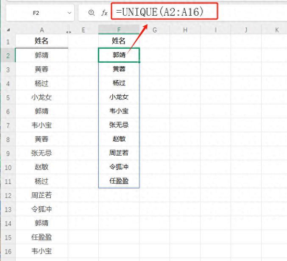Select cell F11 containing 任盈盈

click(x=119, y=181)
